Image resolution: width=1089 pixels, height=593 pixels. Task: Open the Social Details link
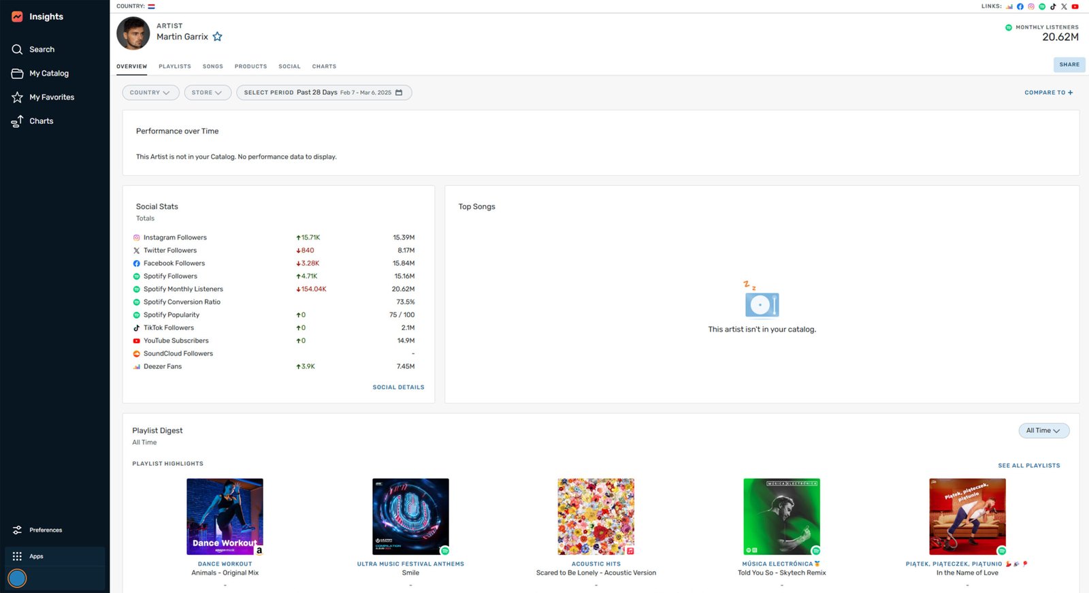click(398, 387)
